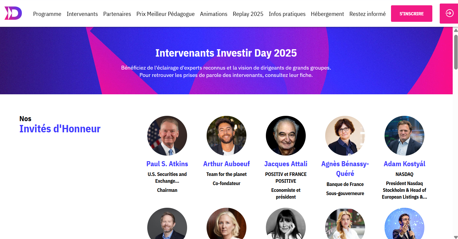Screen dimensions: 458x239
Task: Navigate to Infos pratiques
Action: (287, 14)
